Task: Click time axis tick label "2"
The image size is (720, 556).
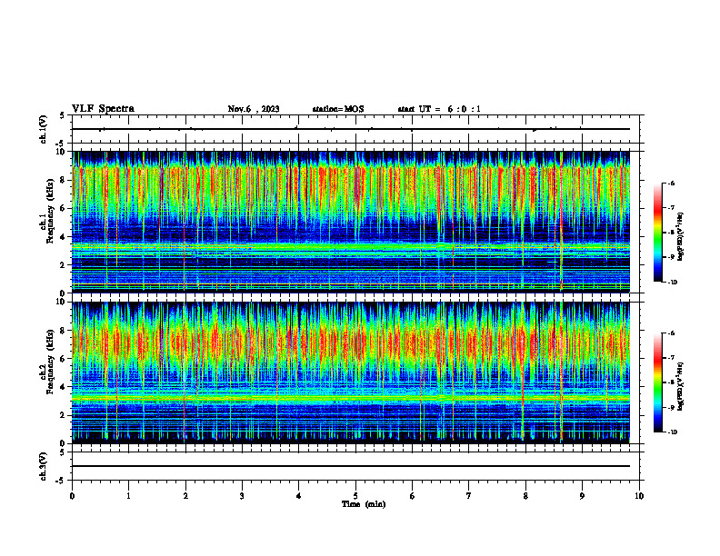Action: click(x=185, y=496)
